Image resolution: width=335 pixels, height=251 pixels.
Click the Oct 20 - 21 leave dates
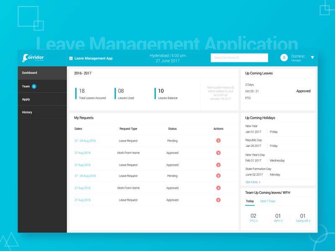coord(252,91)
